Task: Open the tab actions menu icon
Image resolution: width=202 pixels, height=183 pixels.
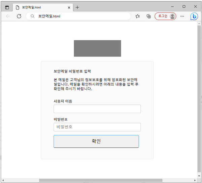Action: click(7, 7)
